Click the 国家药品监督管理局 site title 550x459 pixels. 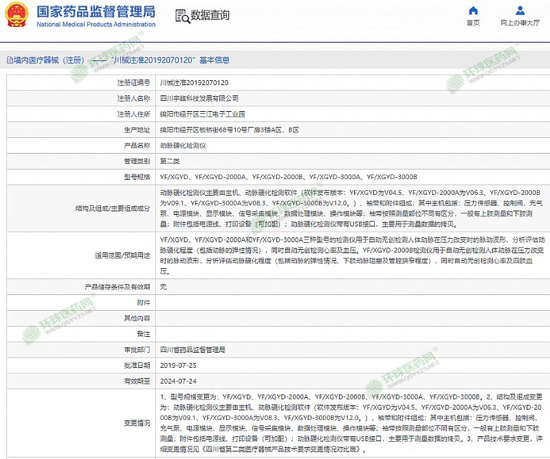tap(95, 12)
